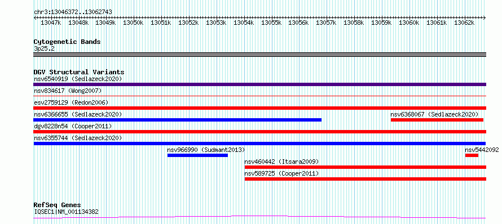This screenshot has height=224, width=502.
Task: Open the IQSEC1|NM_001134382 gene label
Action: tap(66, 212)
